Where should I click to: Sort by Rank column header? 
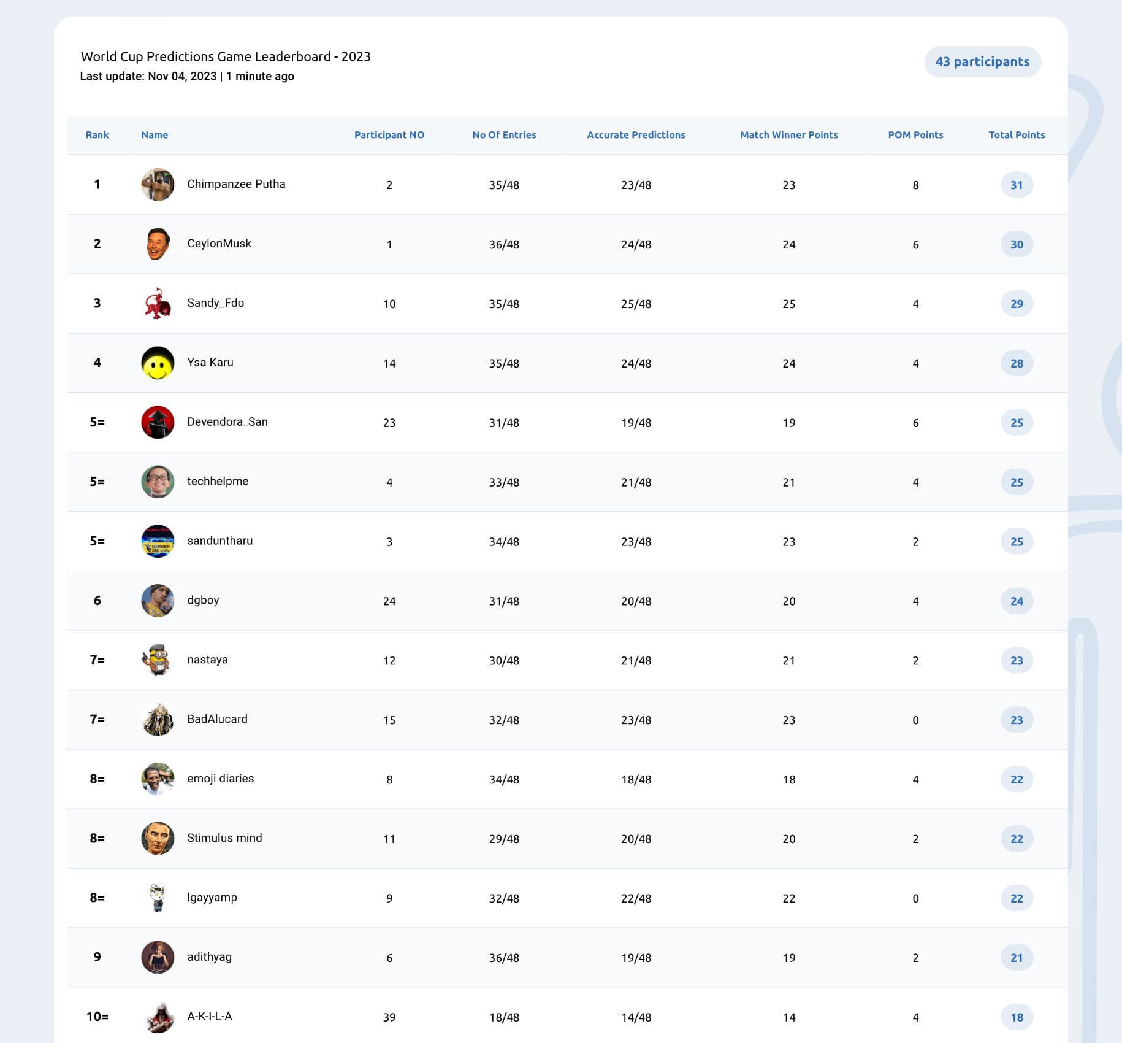(97, 135)
